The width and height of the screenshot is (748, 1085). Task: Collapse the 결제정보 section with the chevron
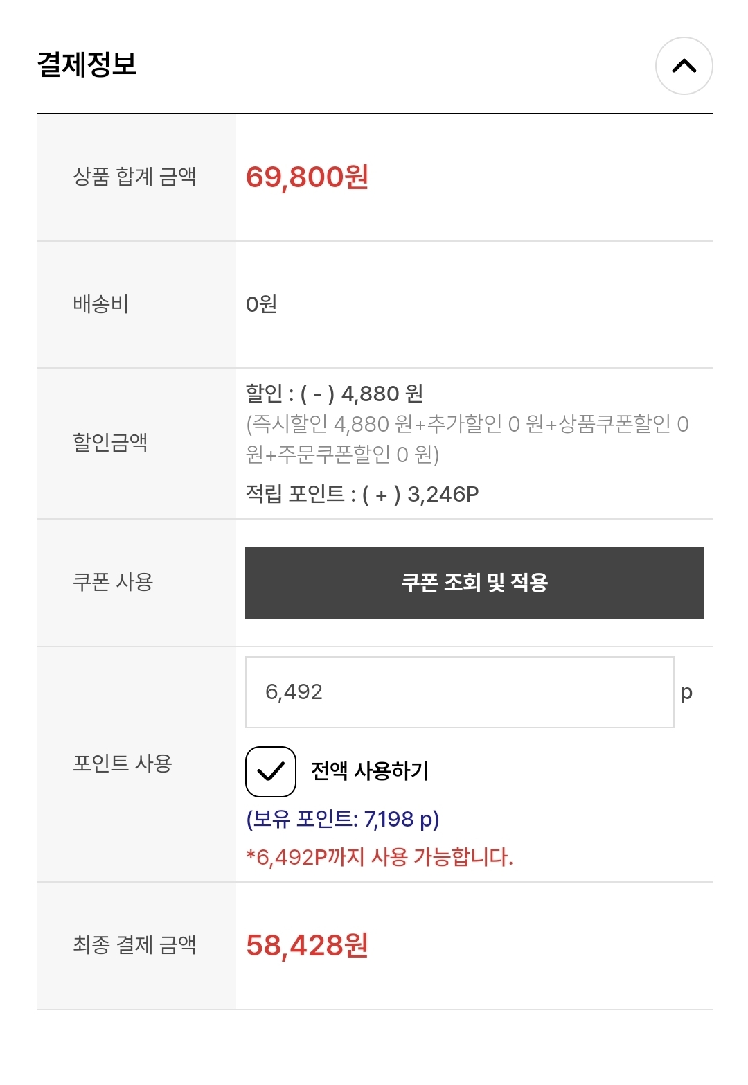[684, 66]
